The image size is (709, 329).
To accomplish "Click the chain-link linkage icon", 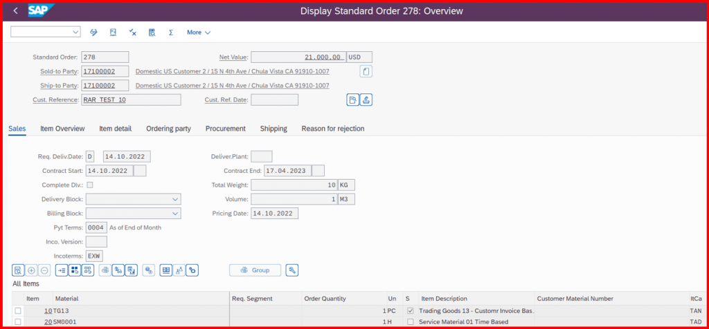I will (192, 270).
